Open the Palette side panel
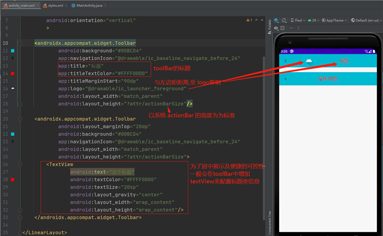Screen dimensions: 383x236 pos(269,27)
